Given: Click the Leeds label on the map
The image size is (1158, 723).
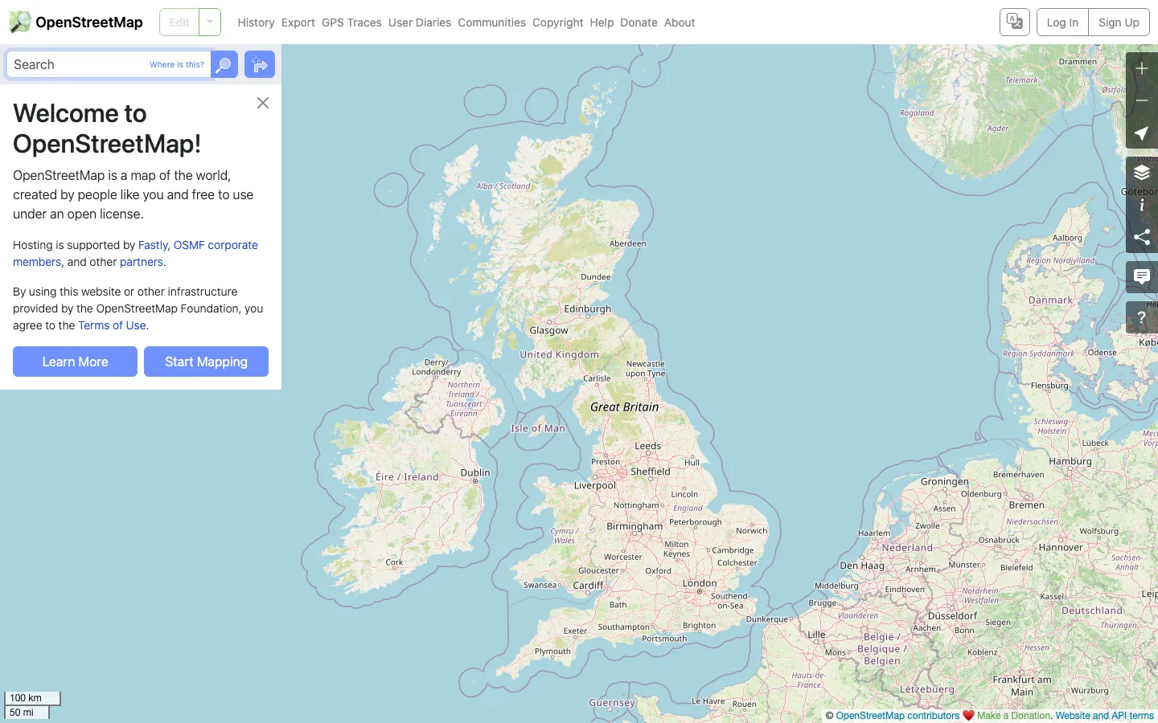Looking at the screenshot, I should click(648, 446).
